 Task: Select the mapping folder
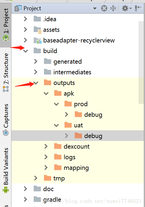76,168
